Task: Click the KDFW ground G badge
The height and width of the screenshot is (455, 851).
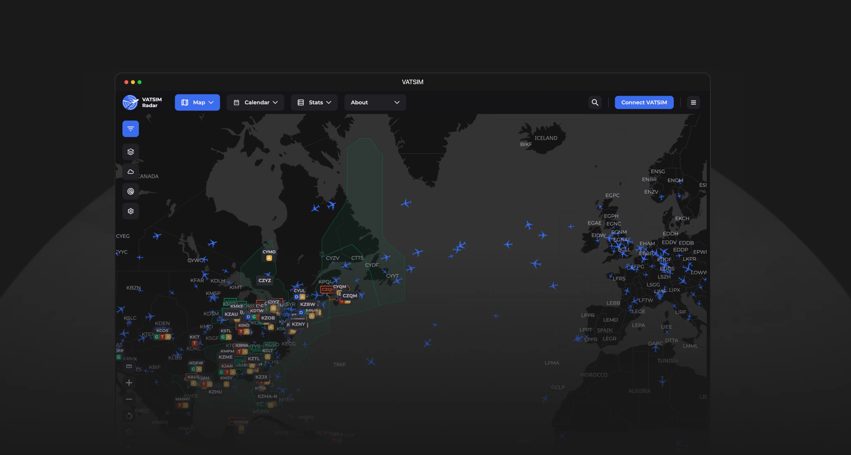Action: coord(193,369)
